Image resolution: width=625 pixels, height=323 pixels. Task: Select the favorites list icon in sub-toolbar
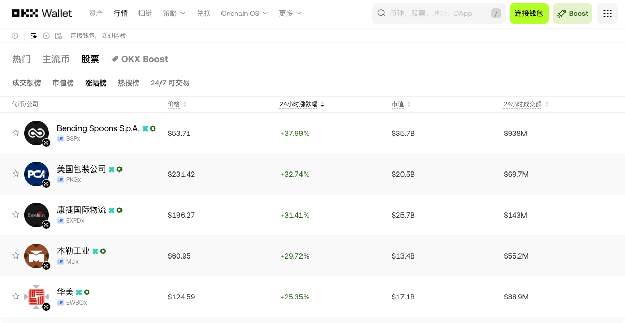pos(33,36)
